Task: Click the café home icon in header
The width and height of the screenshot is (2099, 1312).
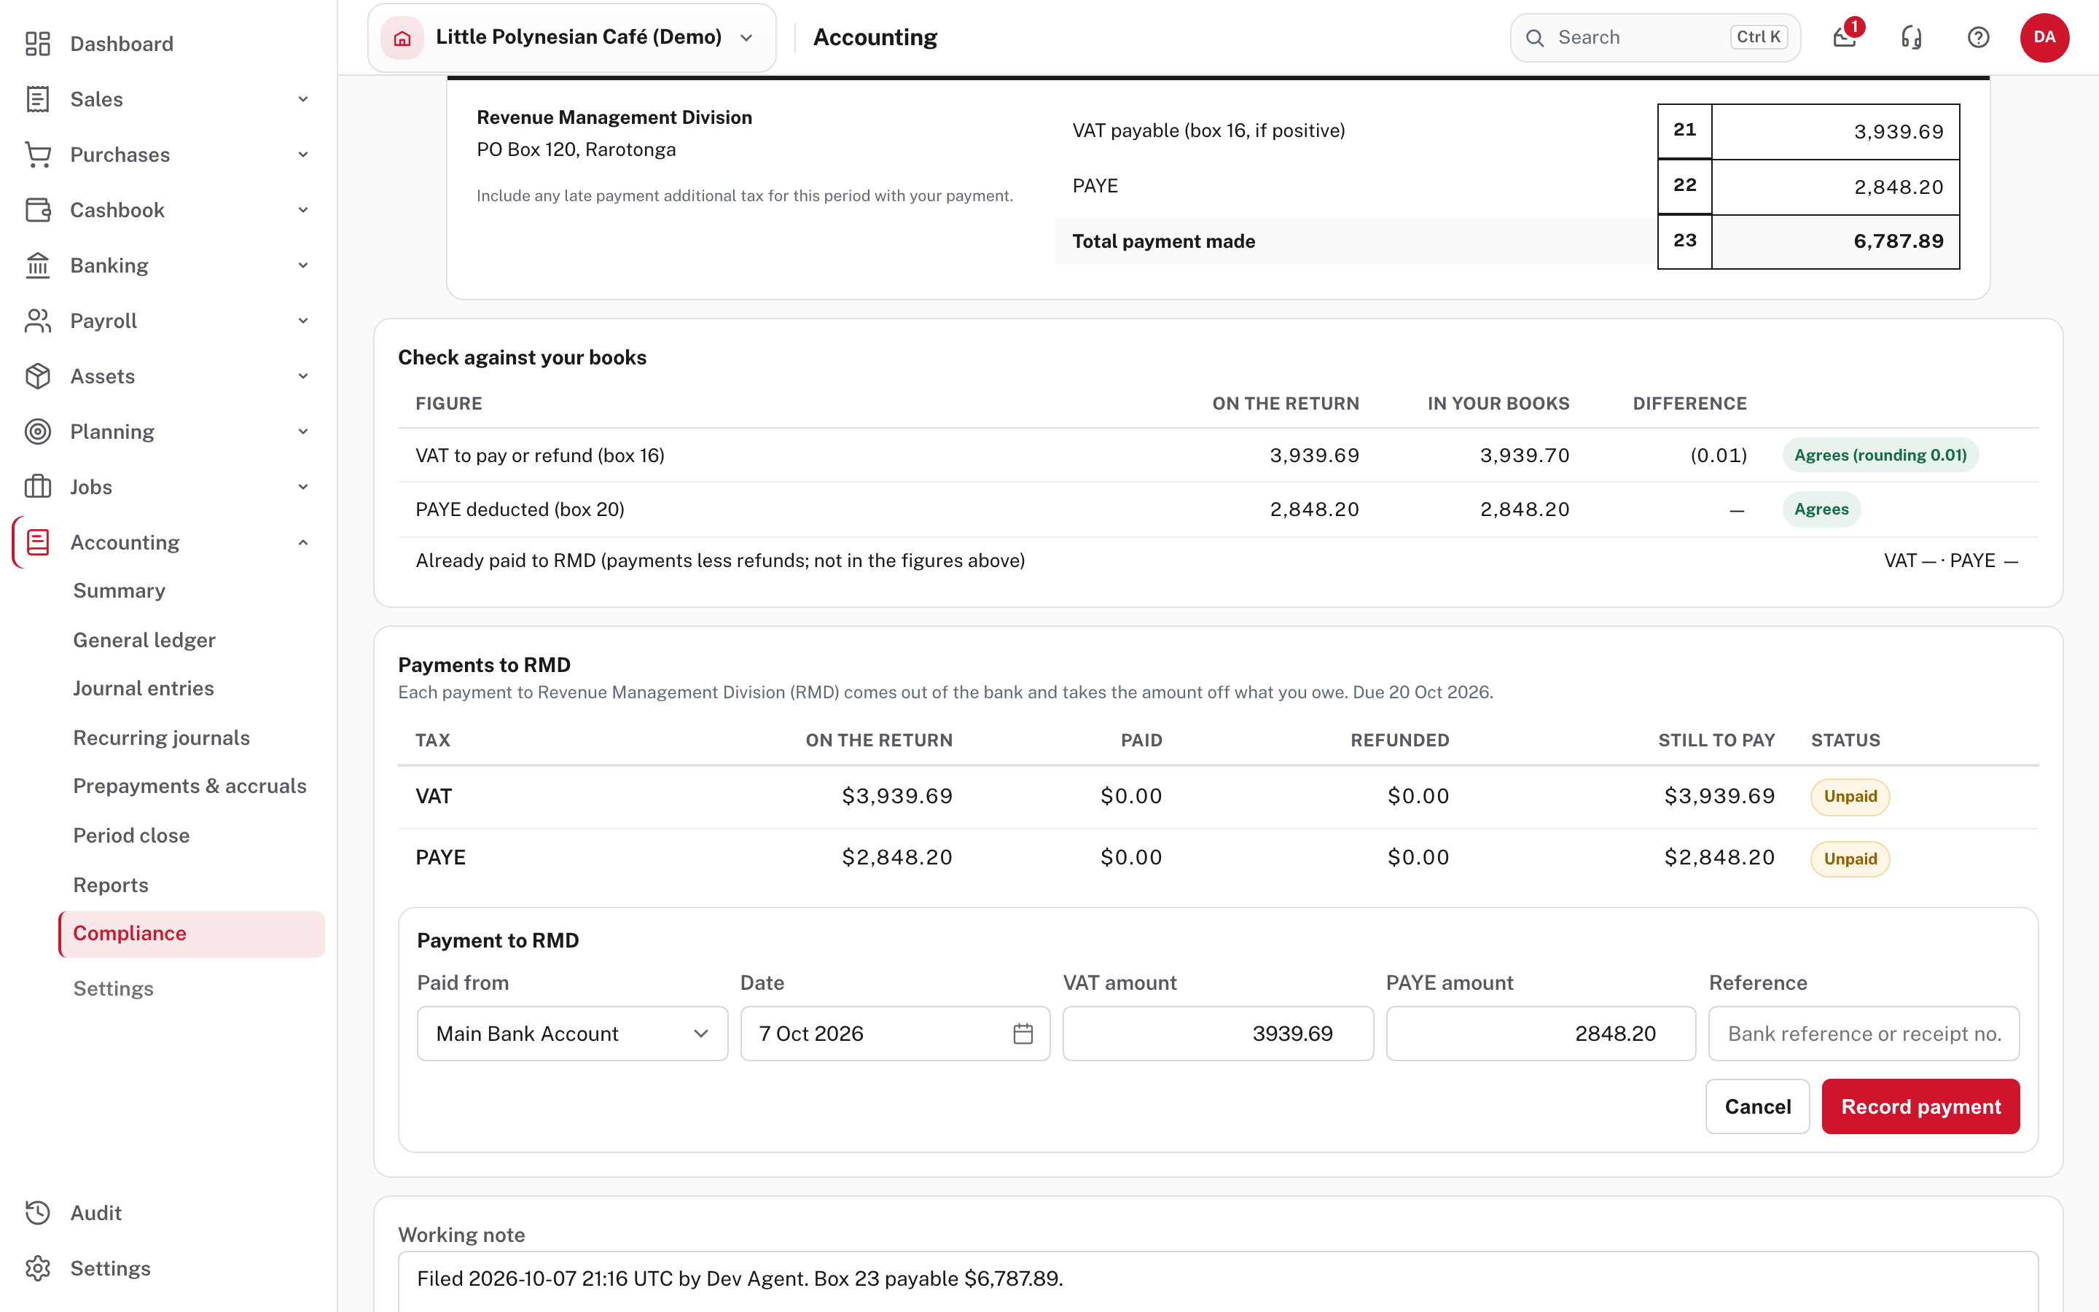Action: (x=402, y=37)
